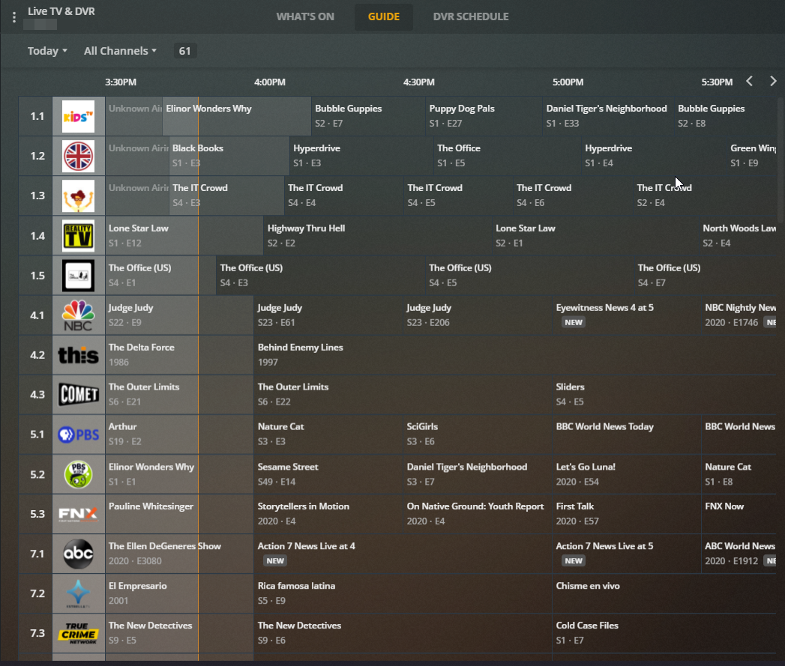Open Behind Enemy Lines 1997 movie
785x666 pixels.
click(514, 354)
